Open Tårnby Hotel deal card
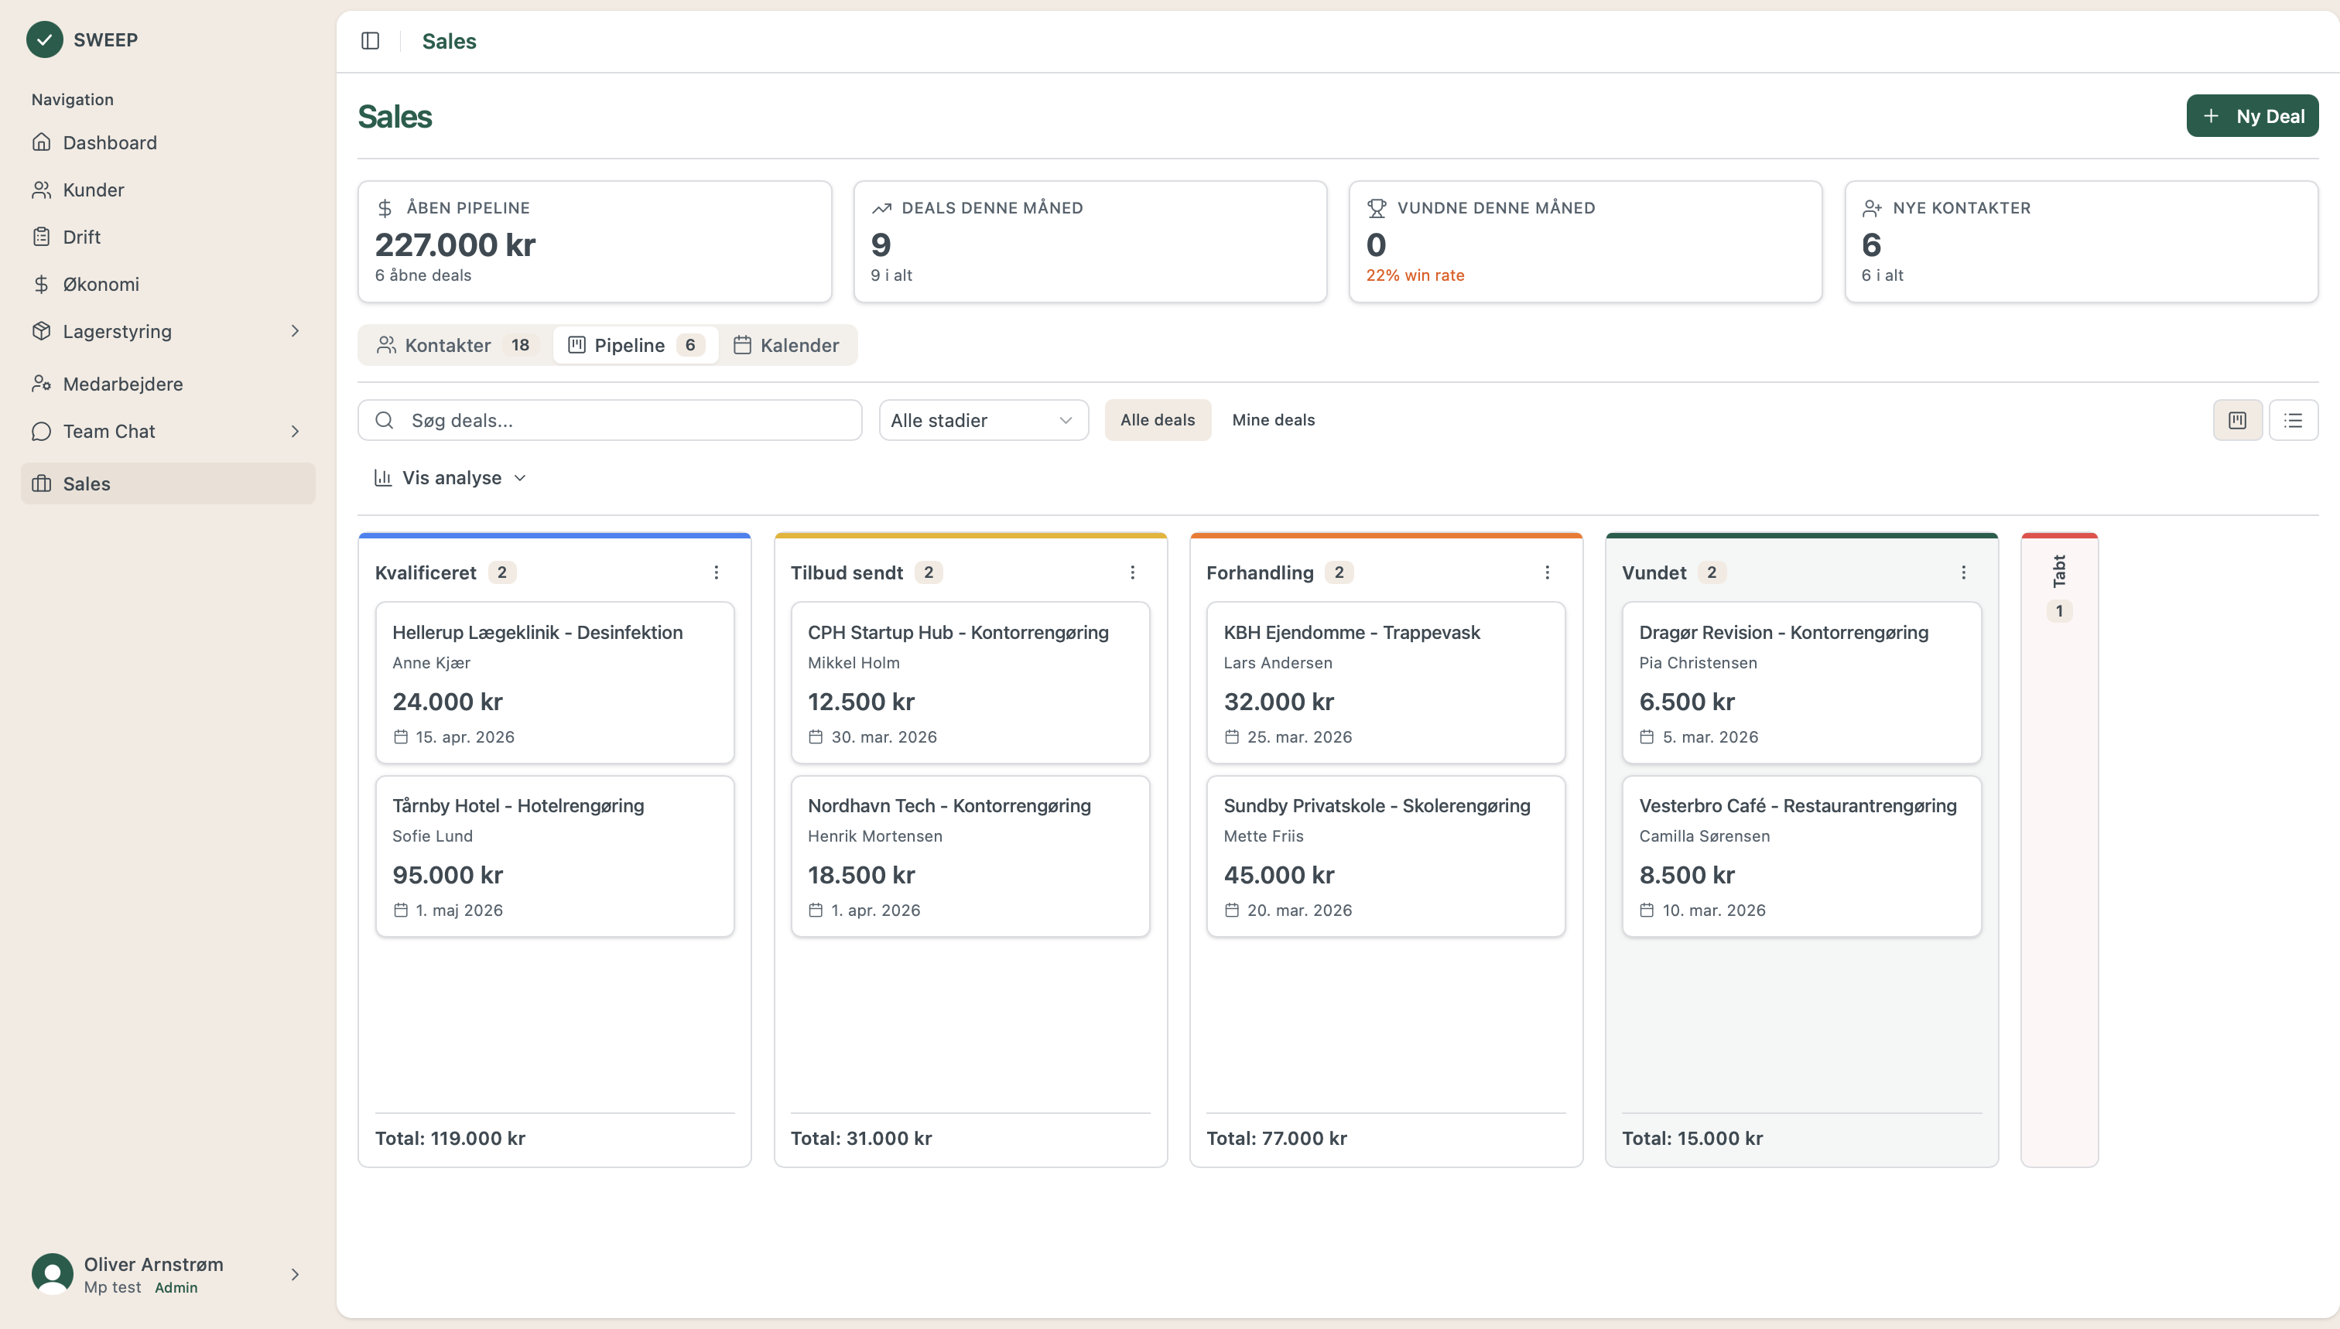Viewport: 2340px width, 1329px height. click(x=554, y=856)
